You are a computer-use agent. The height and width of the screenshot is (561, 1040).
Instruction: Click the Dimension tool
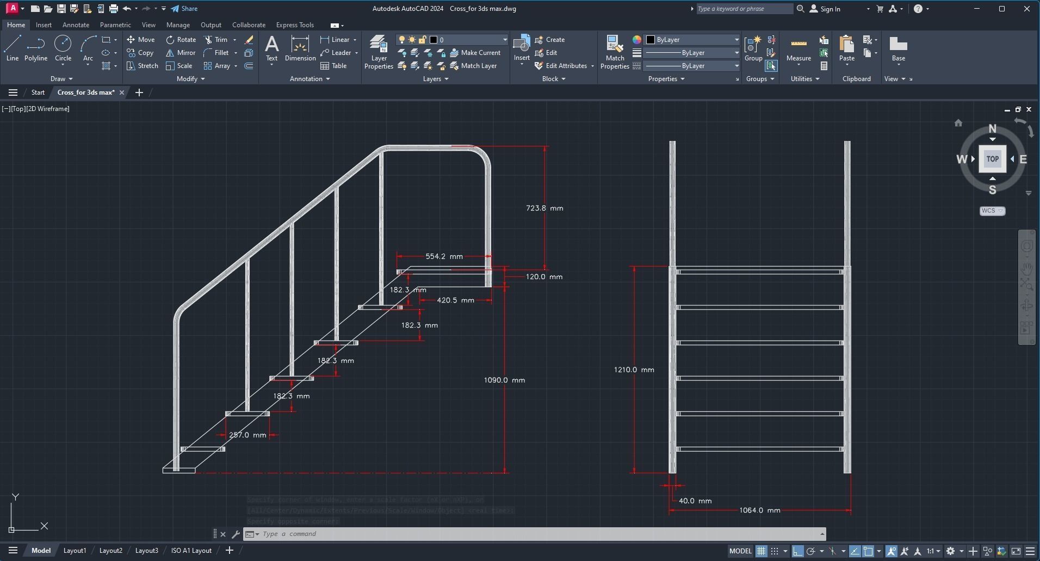click(x=300, y=48)
